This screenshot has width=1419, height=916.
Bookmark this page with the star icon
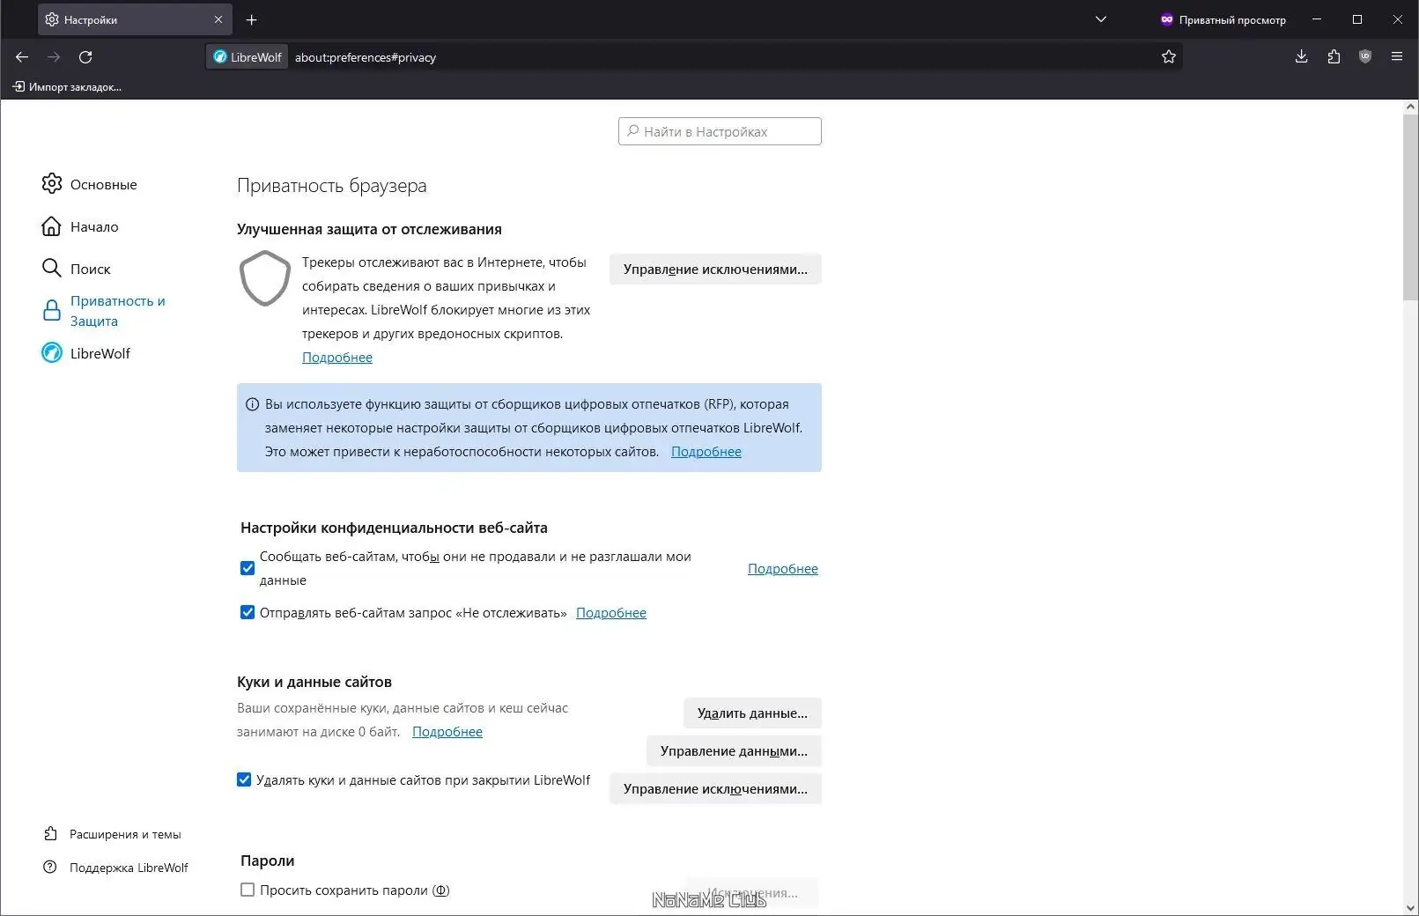pyautogui.click(x=1169, y=57)
